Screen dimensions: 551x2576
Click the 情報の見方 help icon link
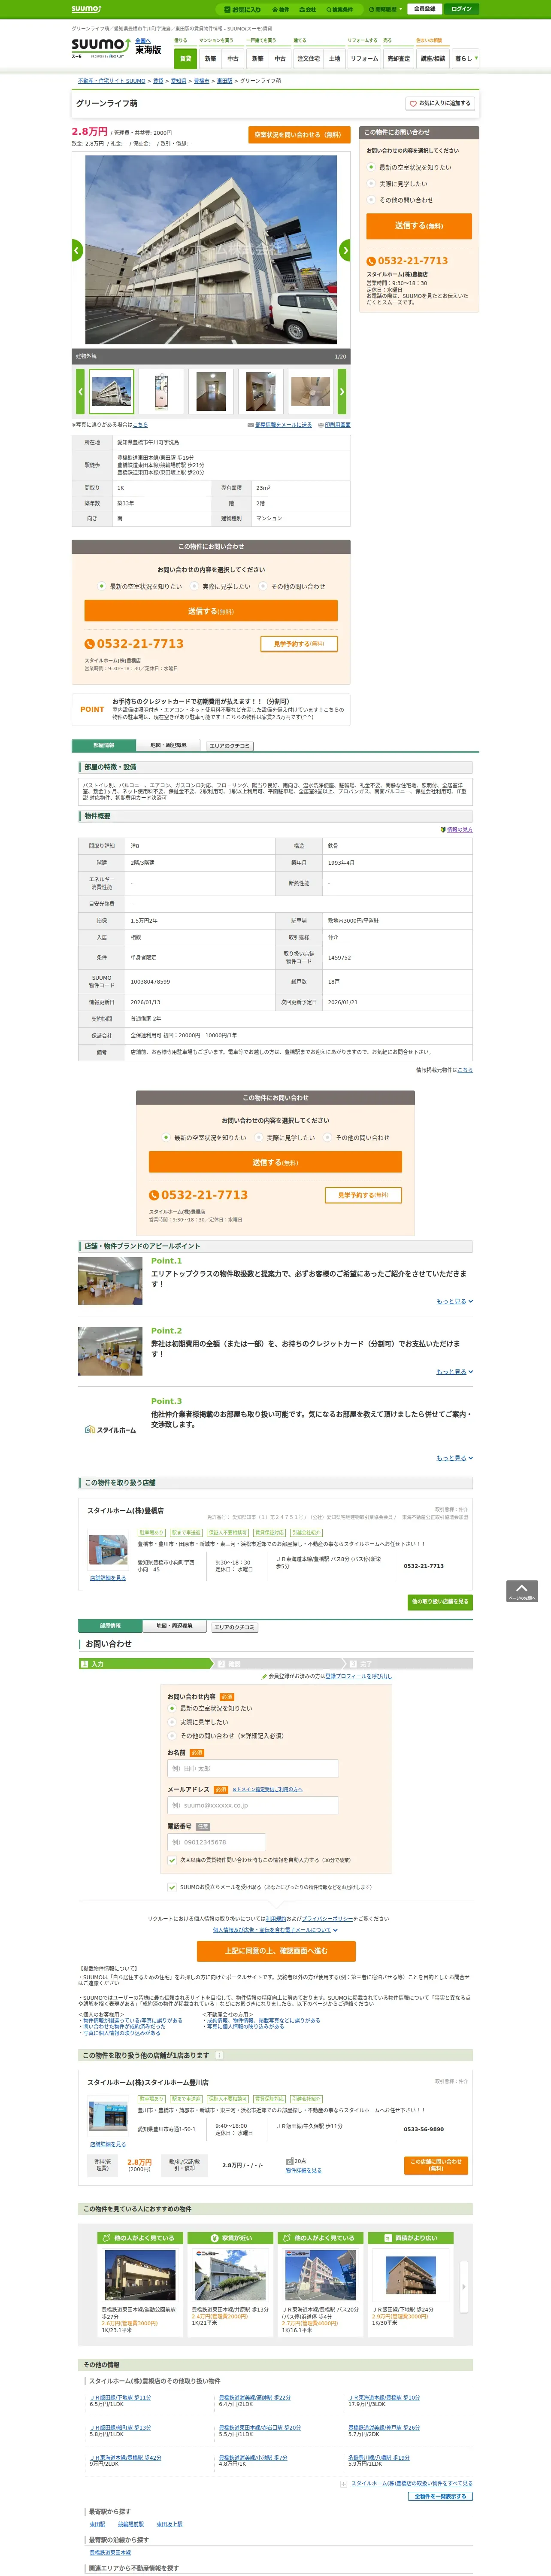(x=456, y=829)
